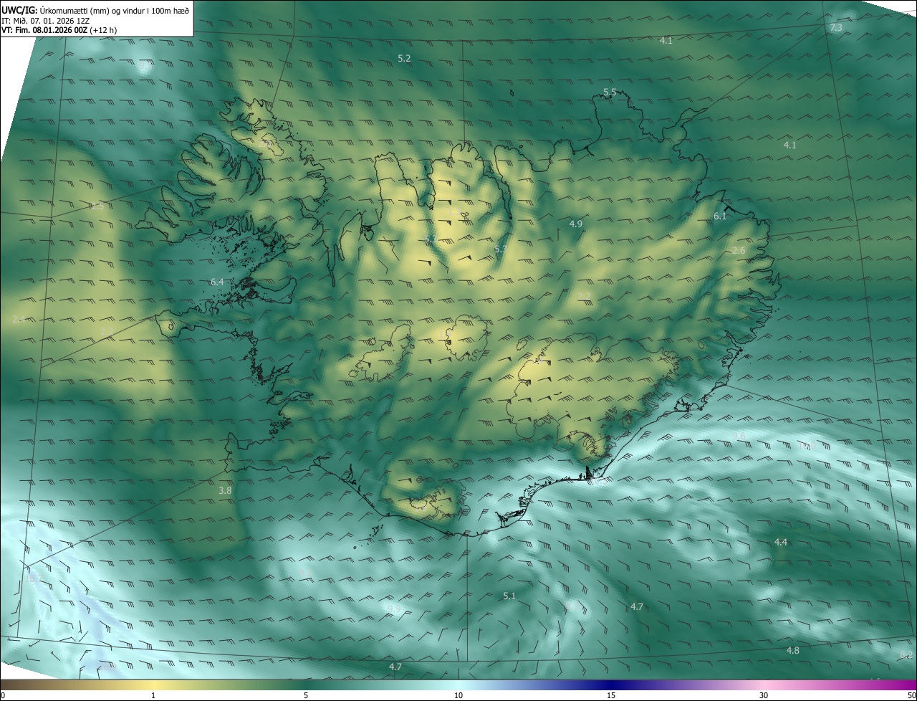Click the 50 tick label on the colour scale

tap(911, 695)
